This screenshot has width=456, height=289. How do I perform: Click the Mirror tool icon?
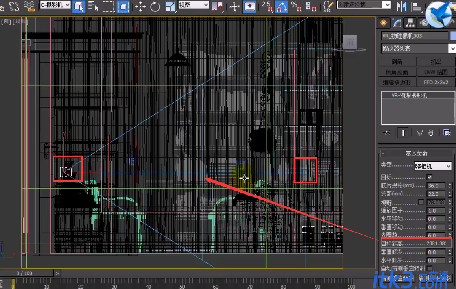[402, 6]
